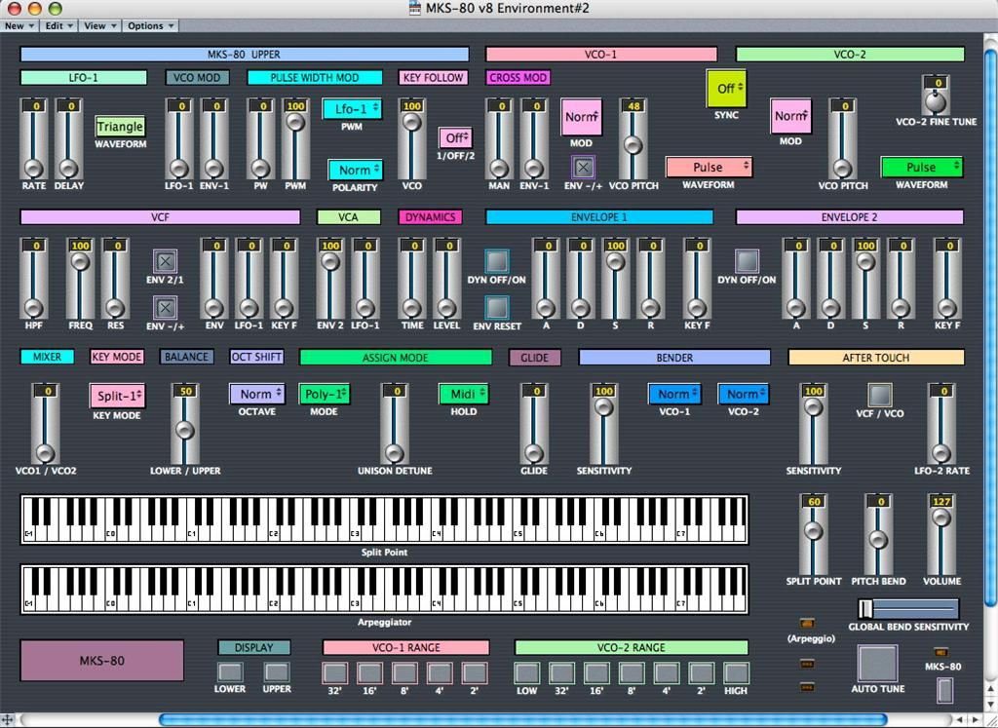998x728 pixels.
Task: Select the 8' VCO-1 range button
Action: click(x=404, y=672)
